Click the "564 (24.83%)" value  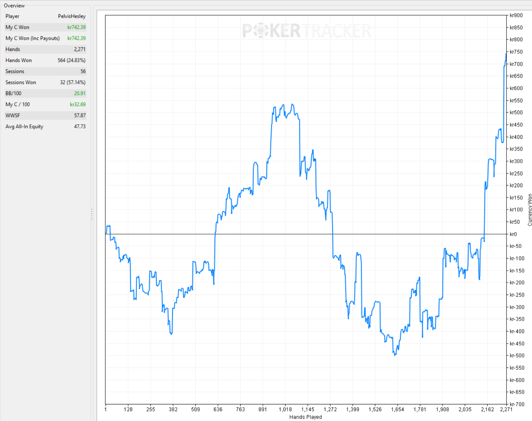[71, 60]
